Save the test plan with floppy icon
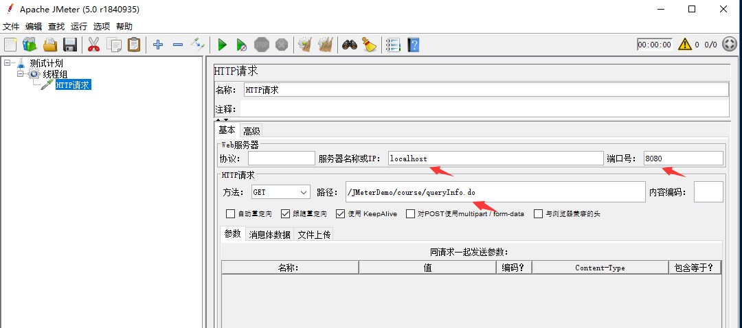Screen dimensions: 742x328 coord(70,45)
